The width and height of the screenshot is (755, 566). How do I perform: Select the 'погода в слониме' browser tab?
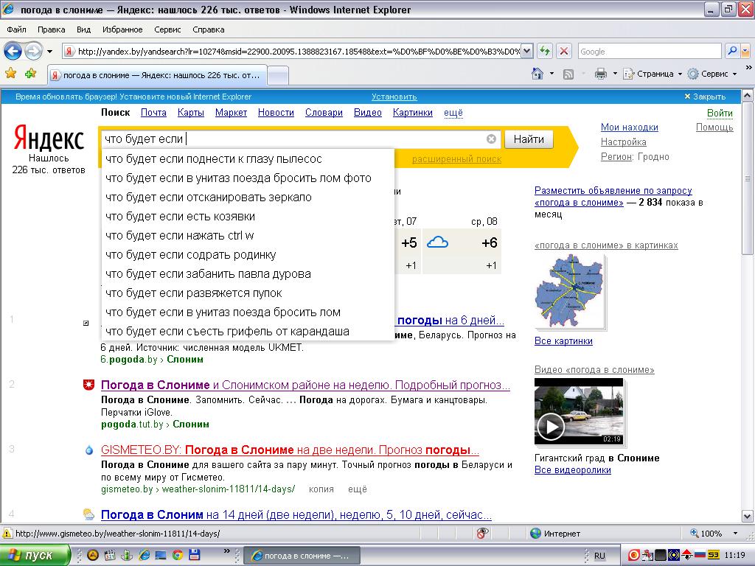pos(157,75)
